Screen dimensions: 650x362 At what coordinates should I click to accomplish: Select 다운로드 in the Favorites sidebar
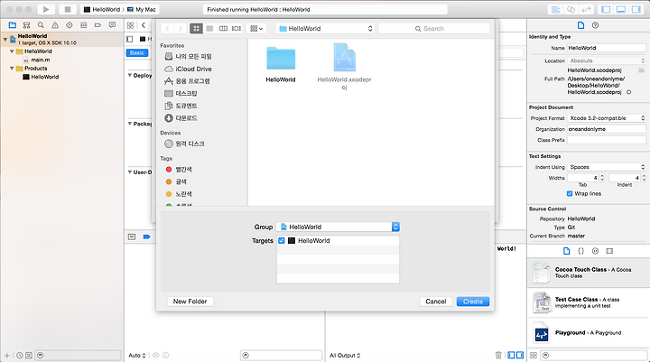(181, 118)
